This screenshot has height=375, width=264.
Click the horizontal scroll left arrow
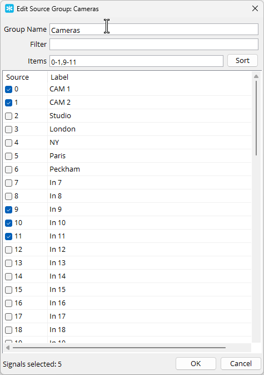[x=8, y=348]
